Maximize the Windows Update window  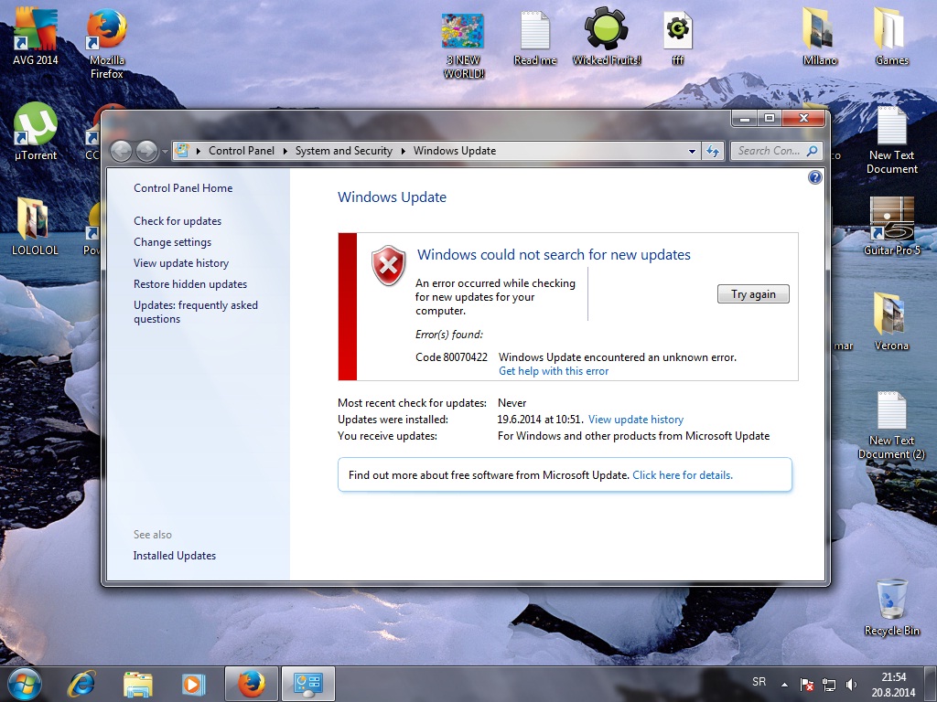pyautogui.click(x=770, y=118)
